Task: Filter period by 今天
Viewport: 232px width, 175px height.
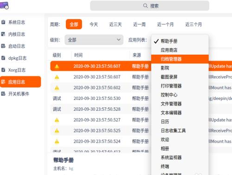Action: (x=94, y=25)
